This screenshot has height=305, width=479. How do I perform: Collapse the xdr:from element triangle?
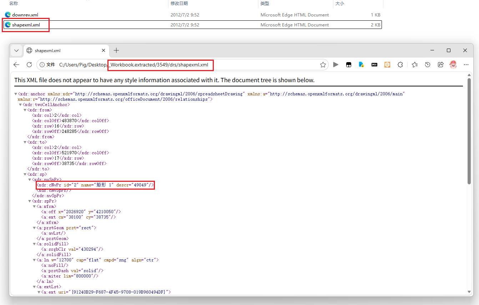(x=25, y=110)
